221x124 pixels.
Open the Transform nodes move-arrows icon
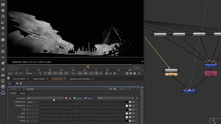(3, 34)
